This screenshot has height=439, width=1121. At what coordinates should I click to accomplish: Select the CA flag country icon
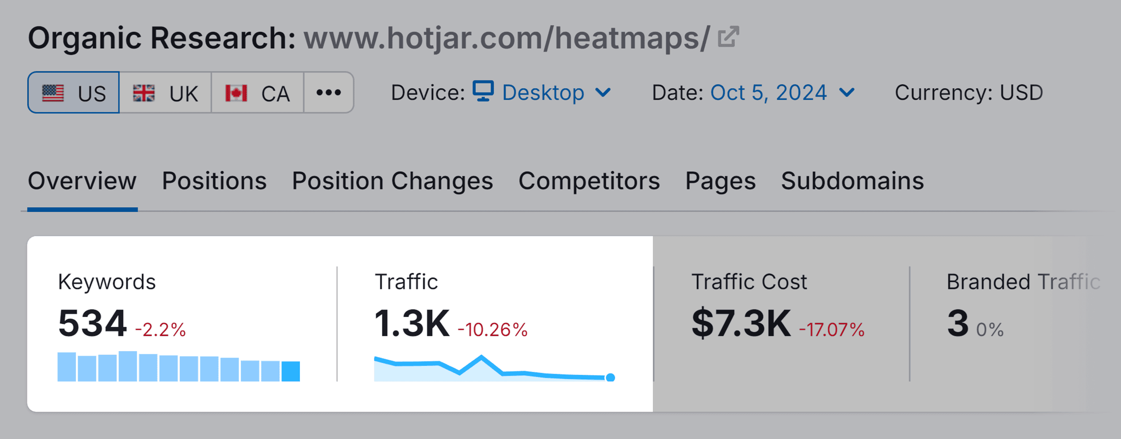tap(236, 92)
